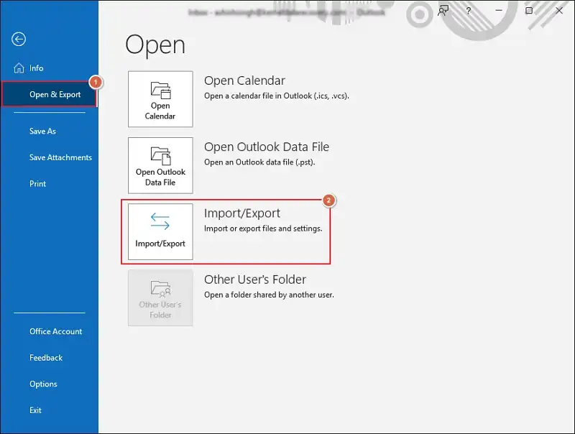
Task: Click the Open Outlook Data File button
Action: tap(160, 166)
